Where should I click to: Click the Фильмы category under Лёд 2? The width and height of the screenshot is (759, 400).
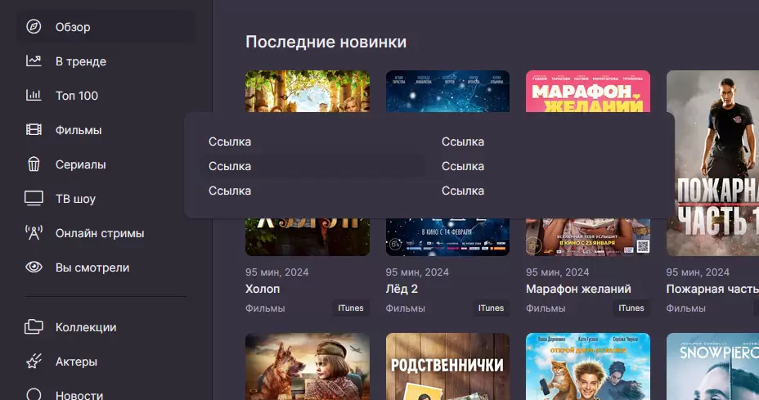coord(405,308)
